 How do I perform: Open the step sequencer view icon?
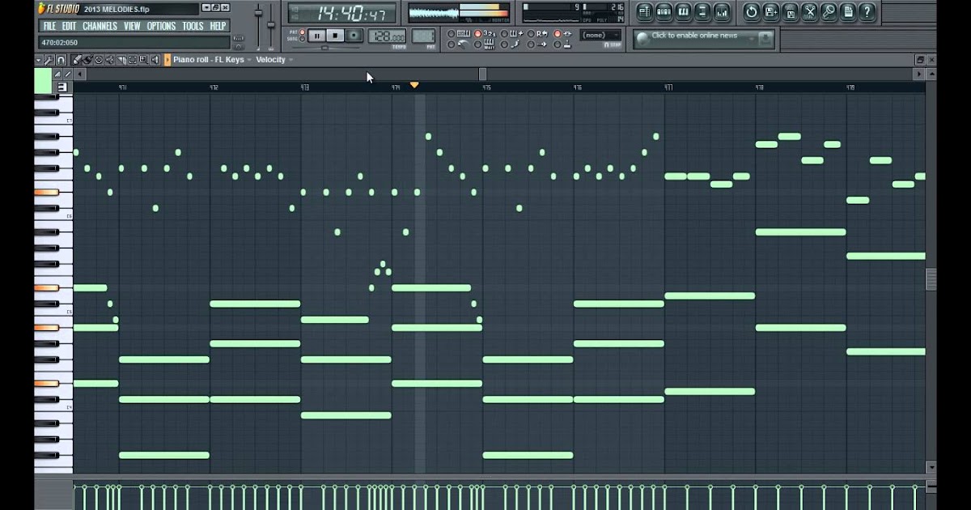[664, 11]
